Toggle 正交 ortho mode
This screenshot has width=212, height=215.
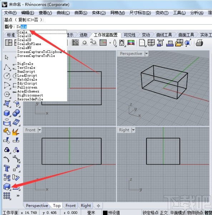click(x=164, y=212)
